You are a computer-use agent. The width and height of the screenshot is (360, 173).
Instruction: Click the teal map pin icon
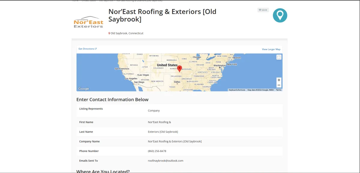pos(280,15)
